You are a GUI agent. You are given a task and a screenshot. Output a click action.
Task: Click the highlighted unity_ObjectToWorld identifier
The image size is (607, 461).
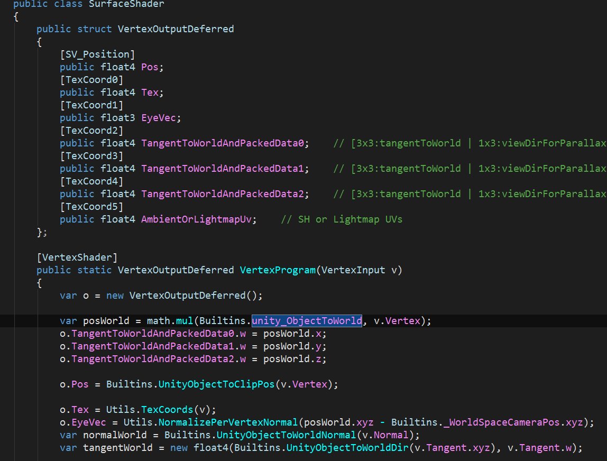(307, 321)
